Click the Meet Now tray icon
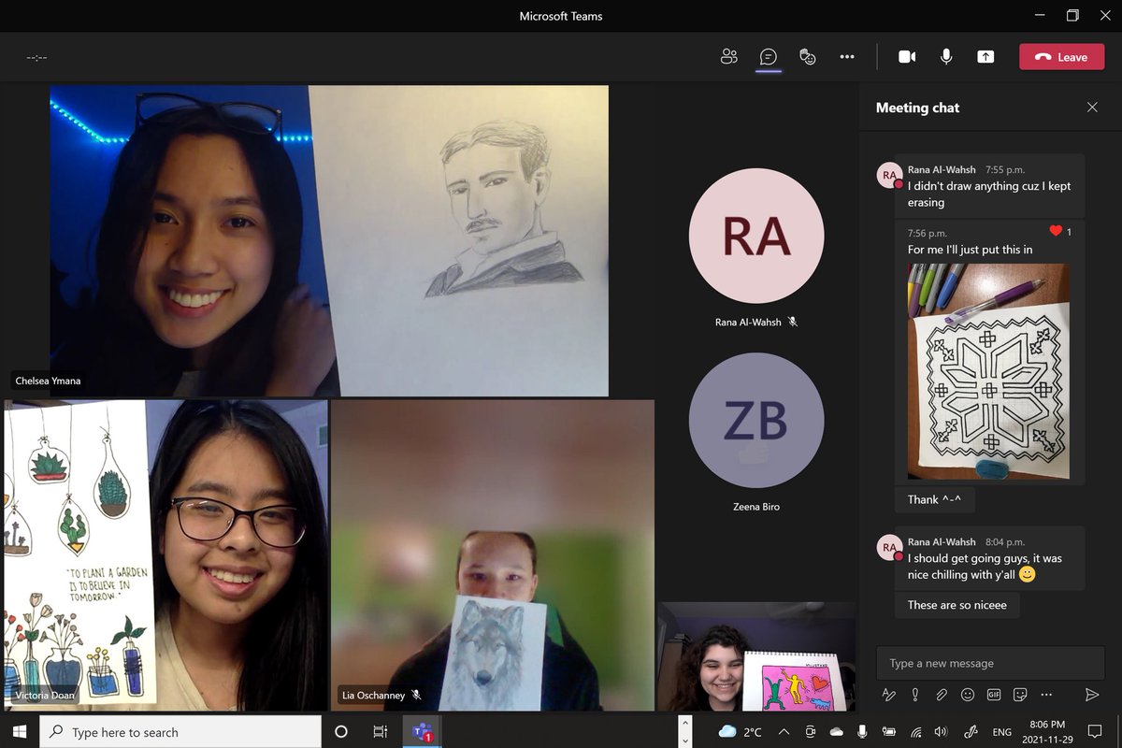 click(811, 732)
